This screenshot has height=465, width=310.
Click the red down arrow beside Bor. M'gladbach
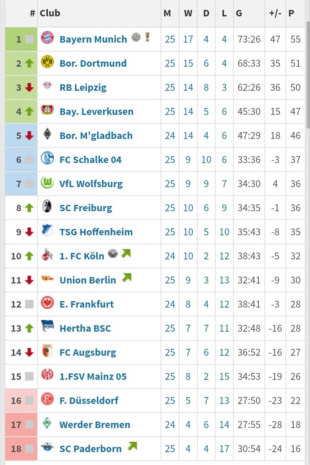click(30, 135)
